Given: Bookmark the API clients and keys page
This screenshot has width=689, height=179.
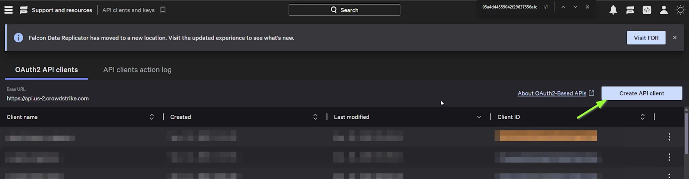Looking at the screenshot, I should [x=163, y=10].
